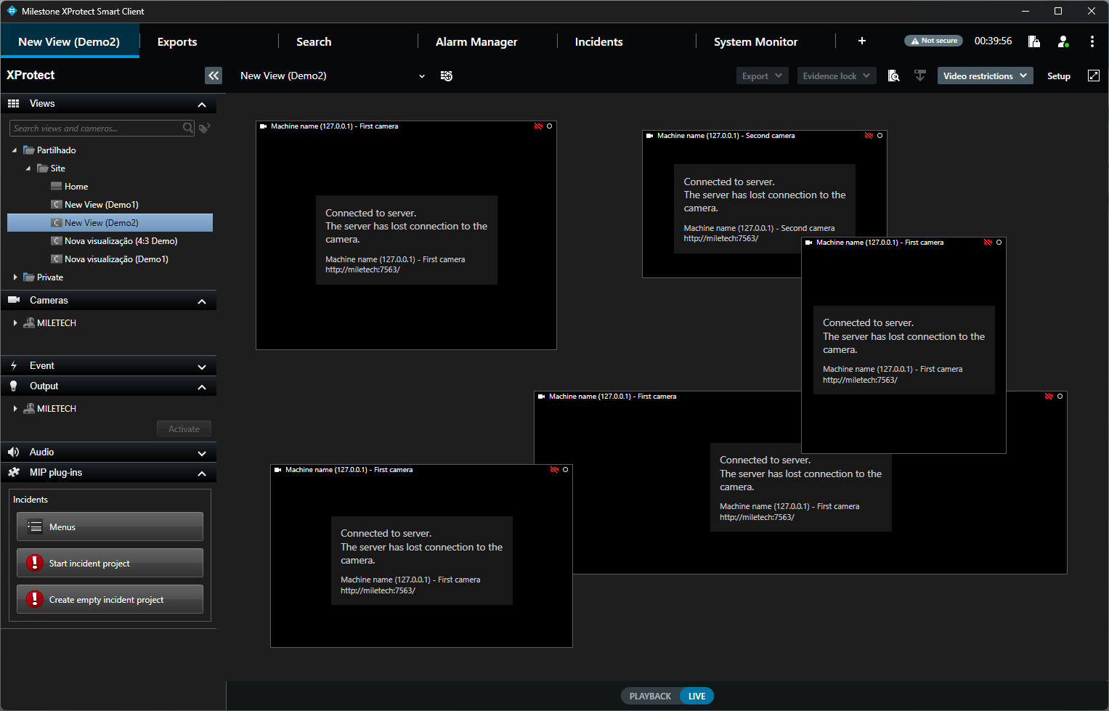Click Start incident project
The image size is (1109, 711).
[110, 563]
